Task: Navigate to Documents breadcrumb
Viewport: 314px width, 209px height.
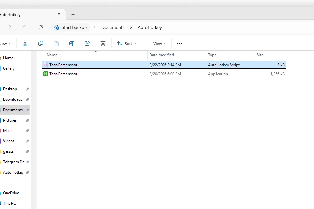Action: [113, 27]
